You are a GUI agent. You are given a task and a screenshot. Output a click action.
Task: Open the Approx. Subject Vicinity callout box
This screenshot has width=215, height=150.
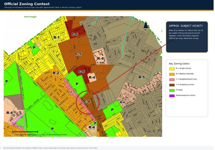[x=187, y=37]
